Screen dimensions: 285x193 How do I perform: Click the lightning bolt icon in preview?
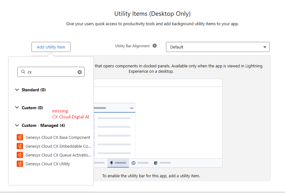(x=111, y=163)
